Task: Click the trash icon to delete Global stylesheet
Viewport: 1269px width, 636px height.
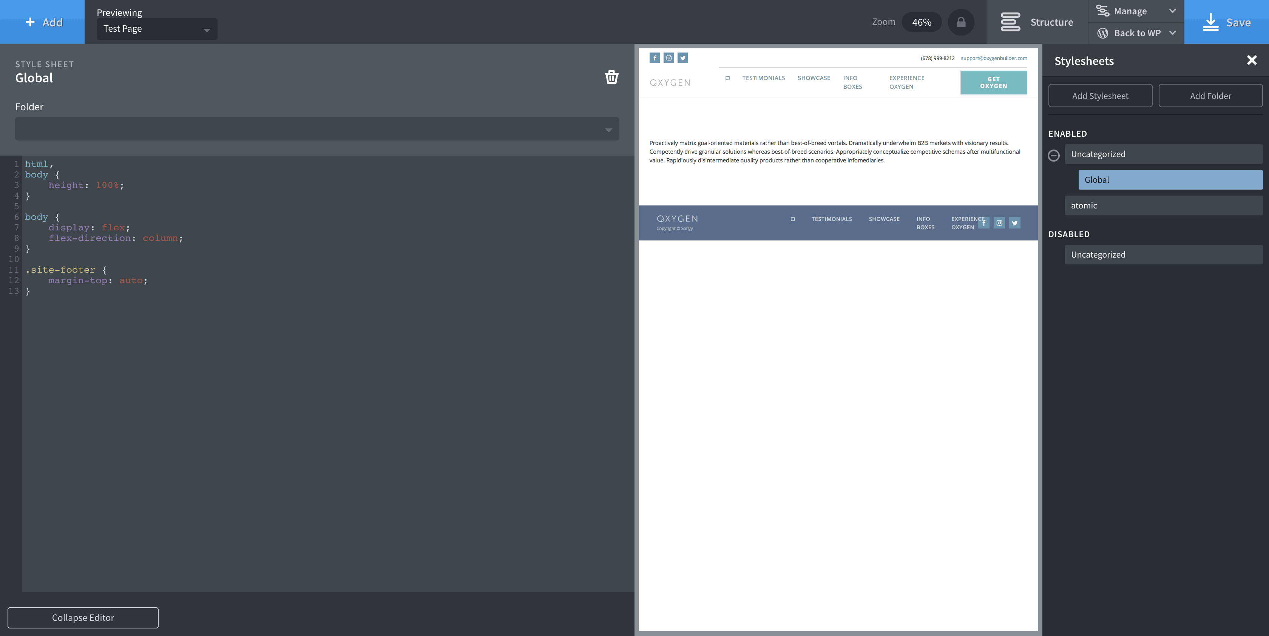Action: click(x=611, y=77)
